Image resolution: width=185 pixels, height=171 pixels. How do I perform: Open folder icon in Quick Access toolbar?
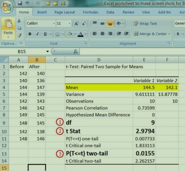(x=48, y=3)
